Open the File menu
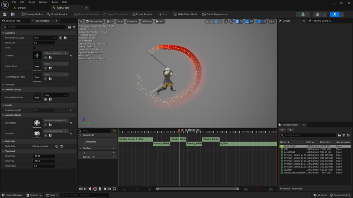Viewport: 353px width, 198px height. 14,2
